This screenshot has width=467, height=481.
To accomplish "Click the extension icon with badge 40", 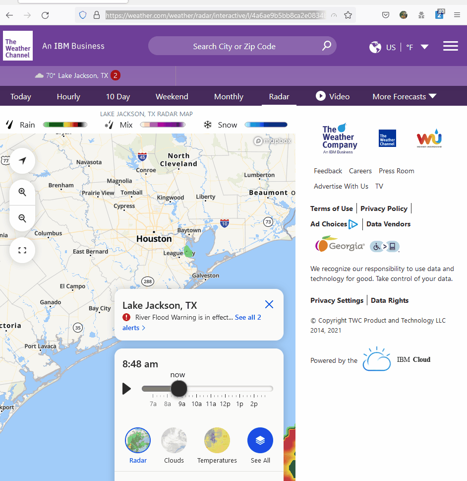I will pos(439,14).
